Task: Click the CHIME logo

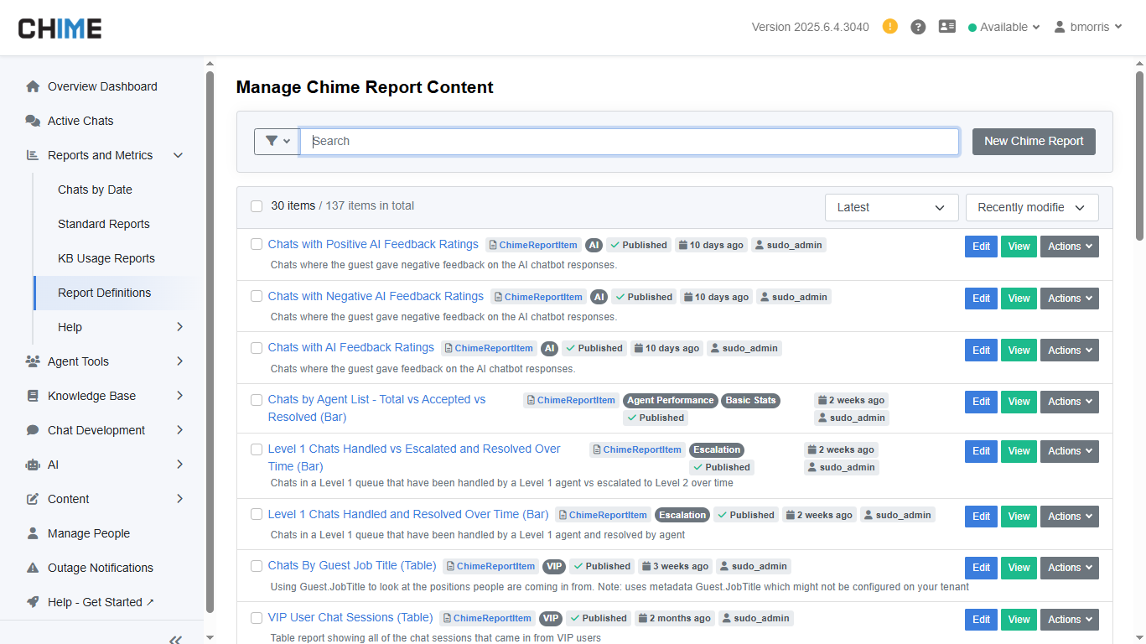Action: tap(60, 29)
